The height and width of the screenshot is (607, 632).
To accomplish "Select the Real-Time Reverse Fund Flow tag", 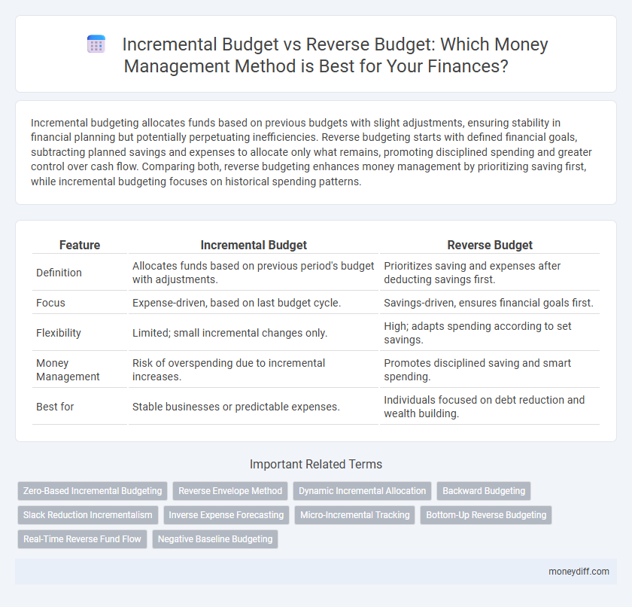I will [x=82, y=539].
